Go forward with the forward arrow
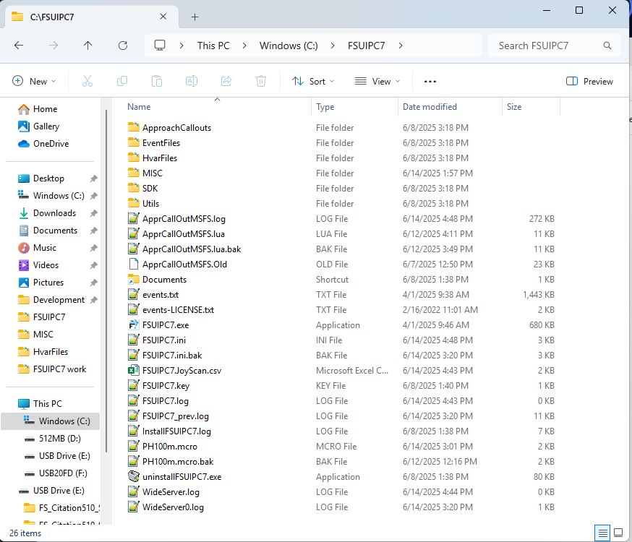Screen dimensions: 632x542 coord(54,46)
